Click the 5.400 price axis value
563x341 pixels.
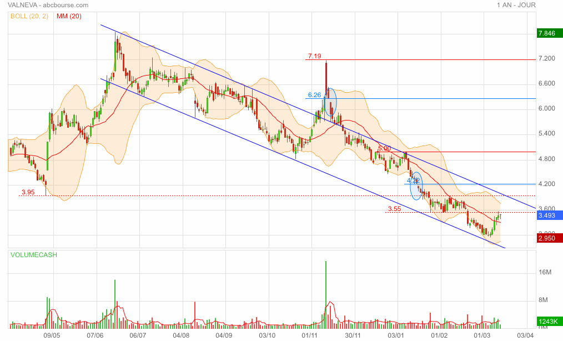click(x=546, y=133)
